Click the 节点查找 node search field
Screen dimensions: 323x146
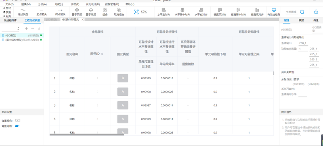291,12
